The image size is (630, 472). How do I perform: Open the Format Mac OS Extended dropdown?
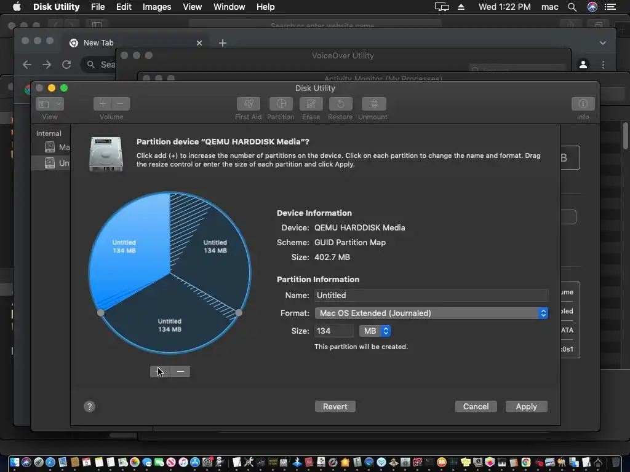coord(431,313)
